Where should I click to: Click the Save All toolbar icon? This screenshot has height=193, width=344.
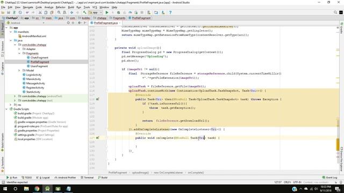point(9,12)
